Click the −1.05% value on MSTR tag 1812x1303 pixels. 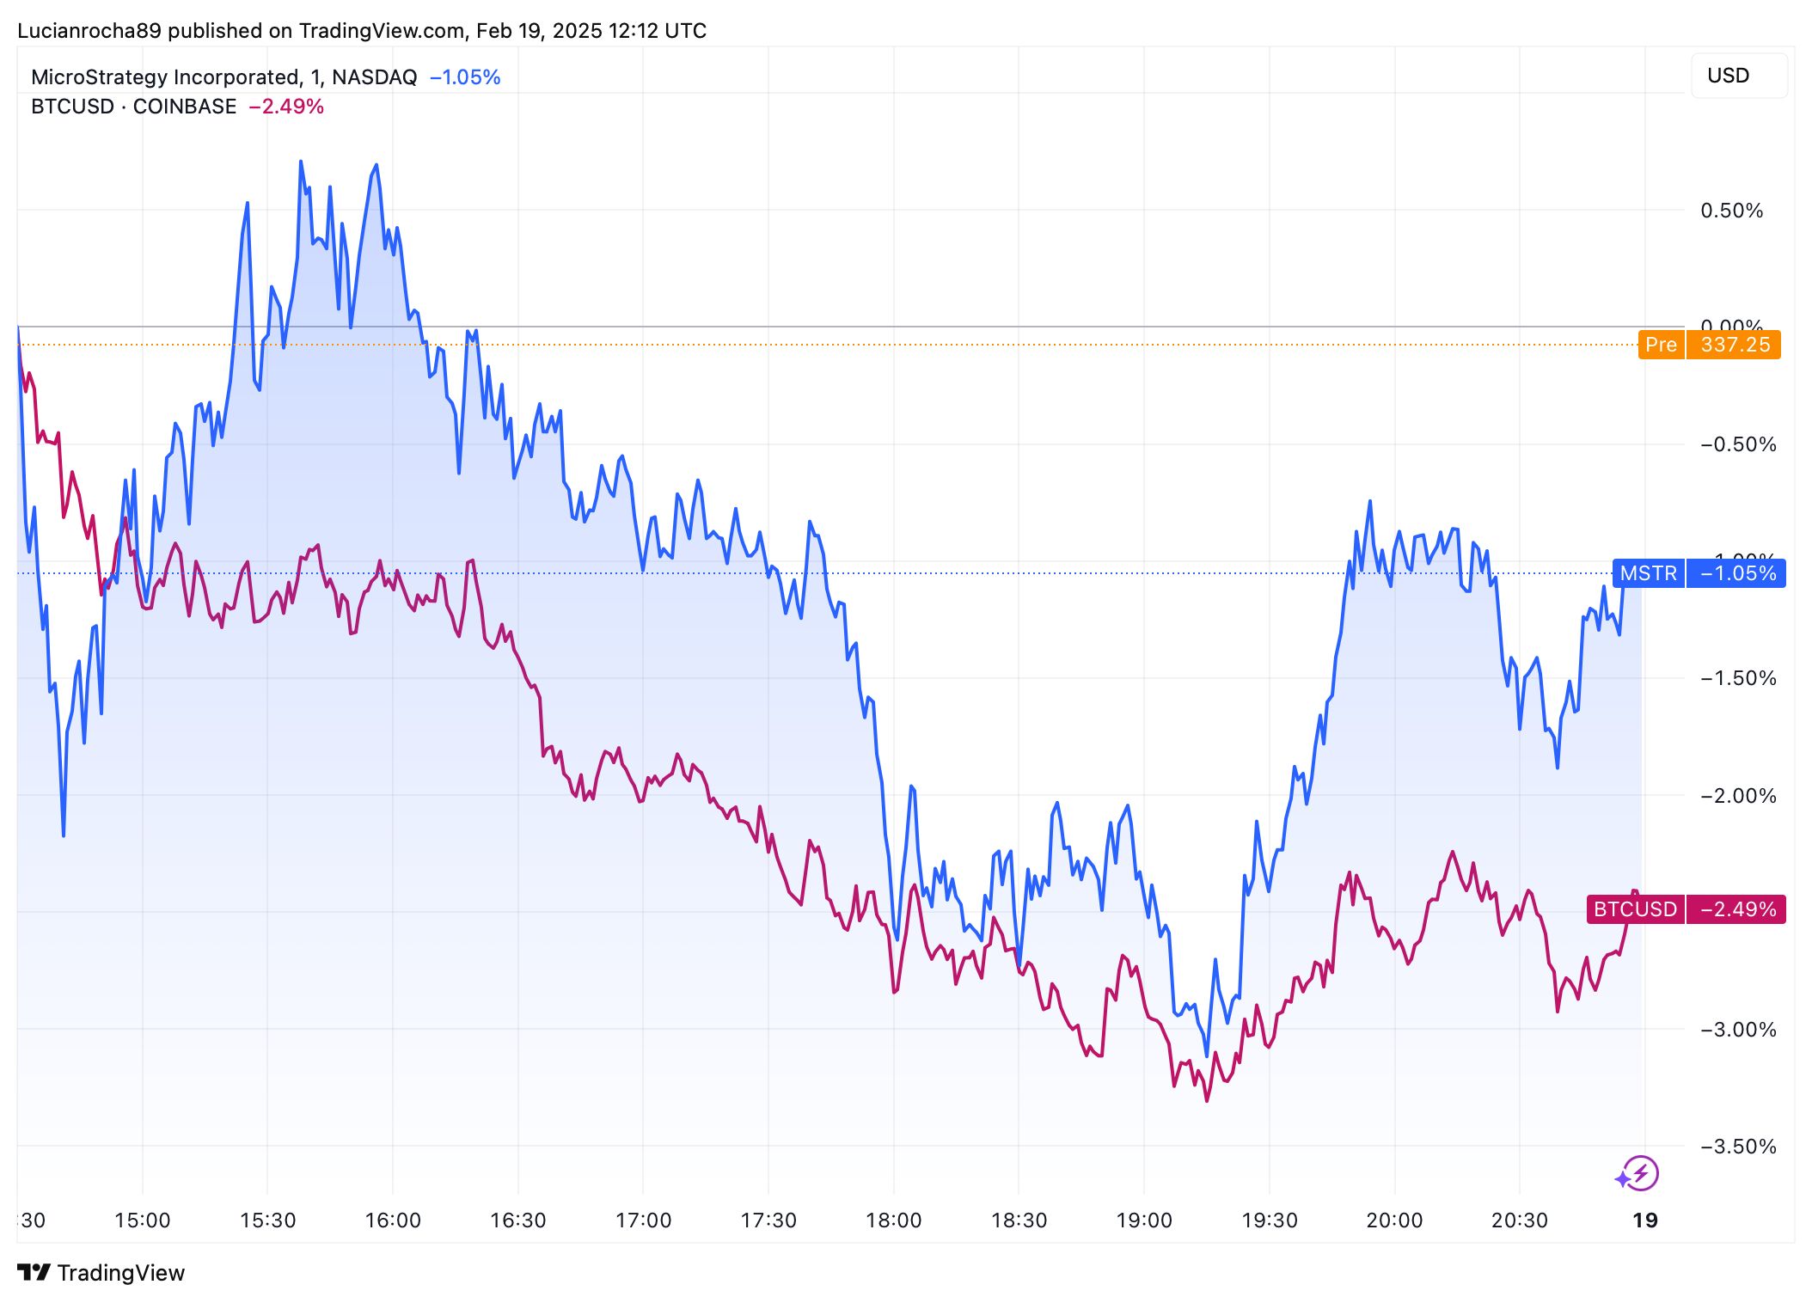tap(1736, 573)
